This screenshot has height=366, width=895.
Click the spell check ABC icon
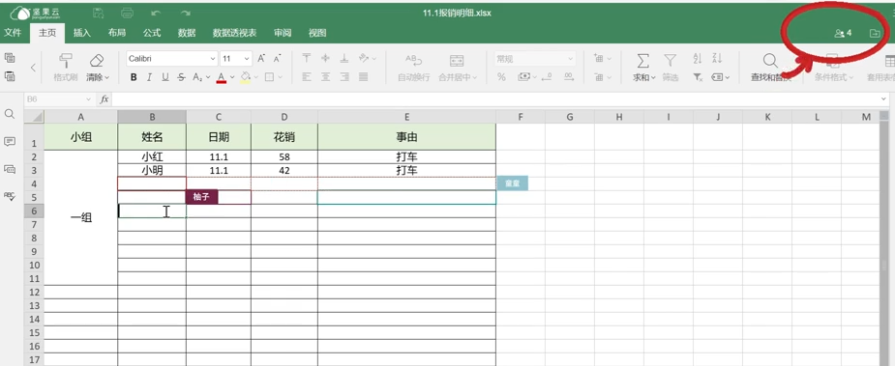pyautogui.click(x=9, y=195)
